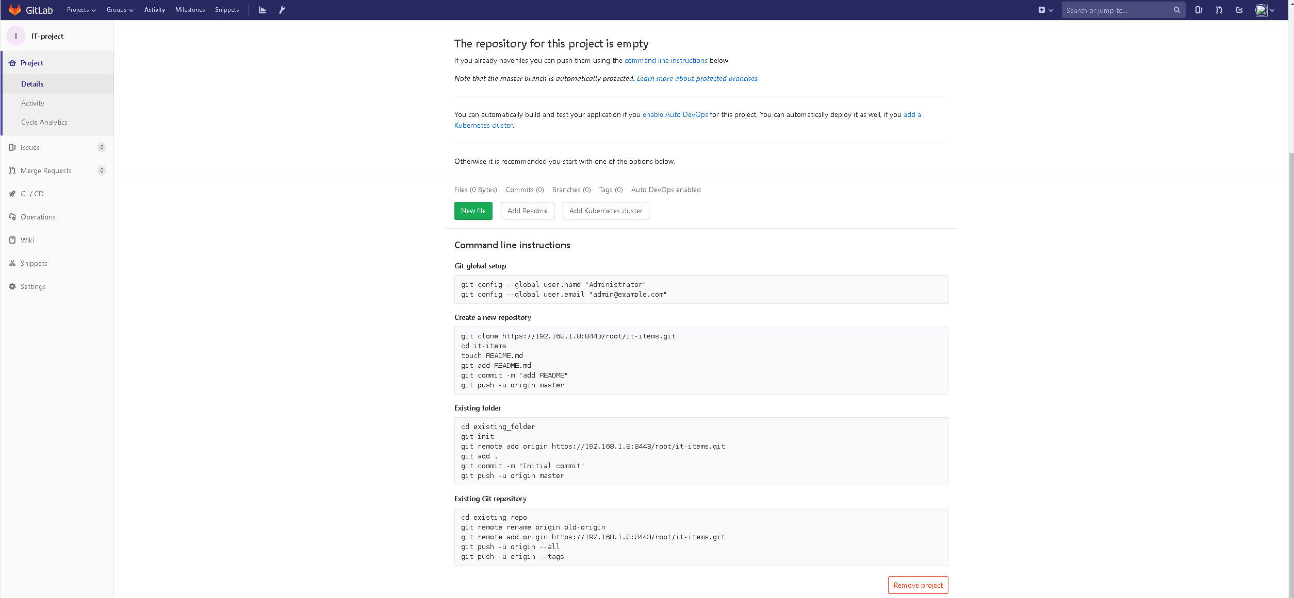Open Merge requests icon in top navbar
Screen dimensions: 1294x598
tap(1219, 10)
